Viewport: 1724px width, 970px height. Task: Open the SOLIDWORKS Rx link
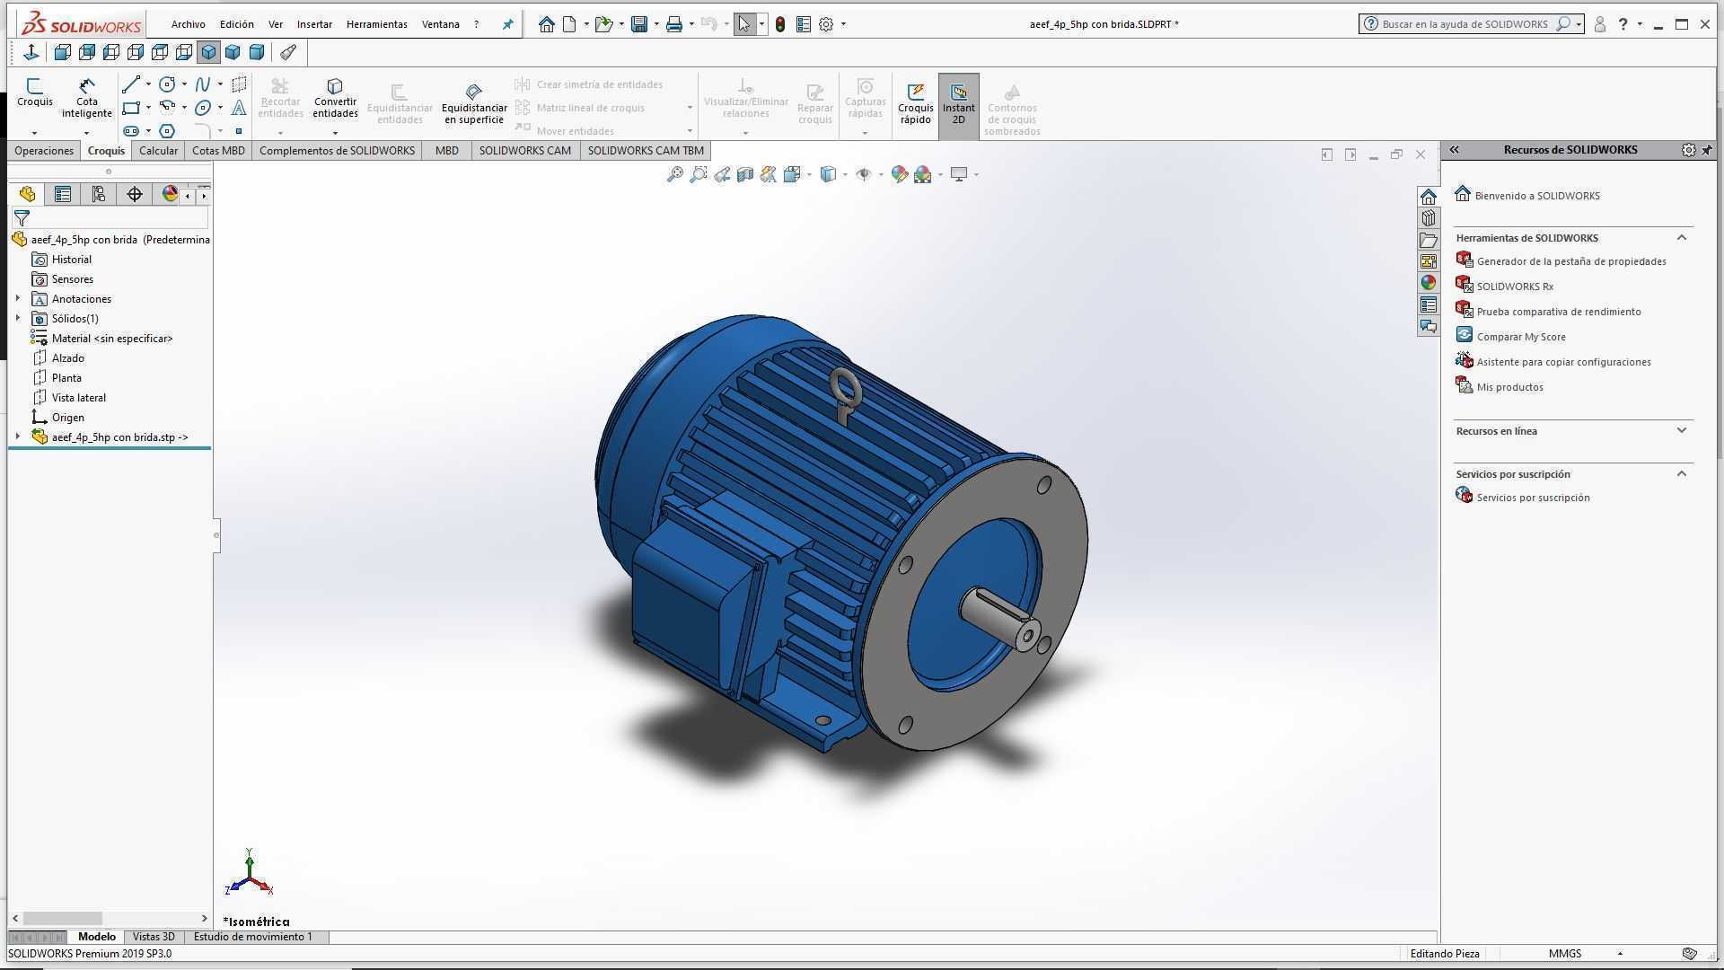coord(1514,287)
